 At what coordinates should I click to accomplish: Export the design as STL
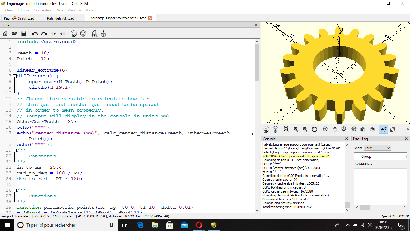click(94, 34)
